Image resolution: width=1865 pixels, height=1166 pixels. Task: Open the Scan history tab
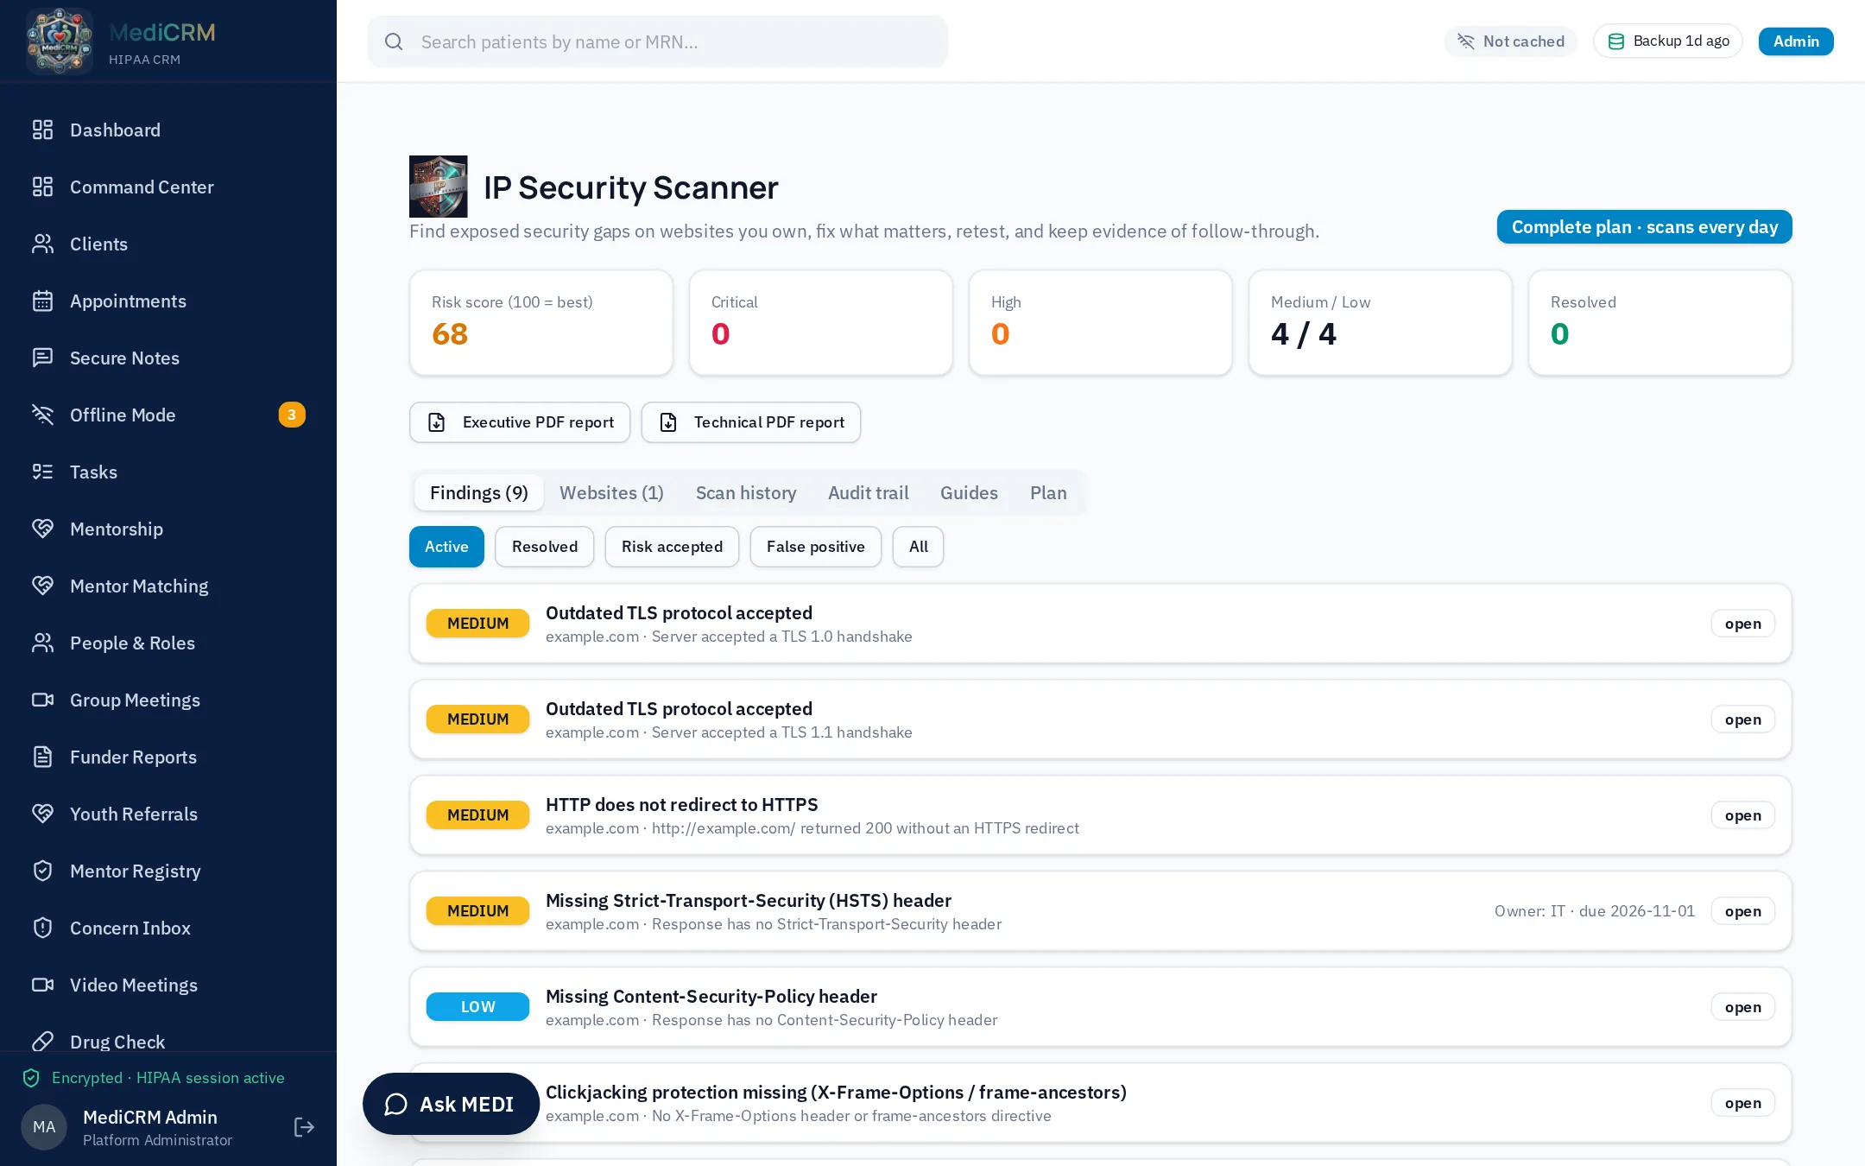tap(746, 493)
